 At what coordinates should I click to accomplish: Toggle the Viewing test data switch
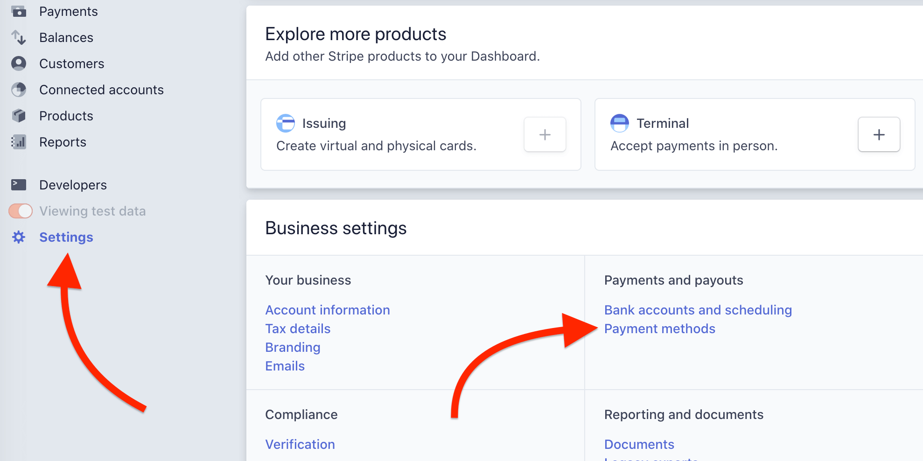click(21, 211)
